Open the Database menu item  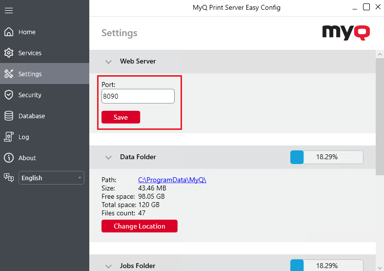tap(32, 116)
